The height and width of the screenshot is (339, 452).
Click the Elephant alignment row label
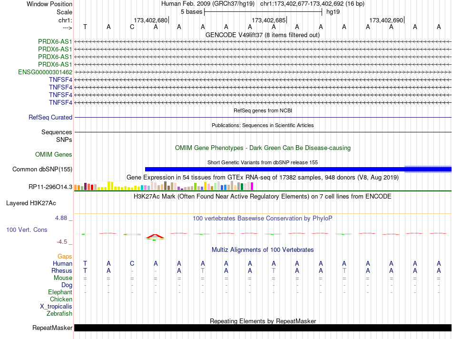[x=60, y=292]
